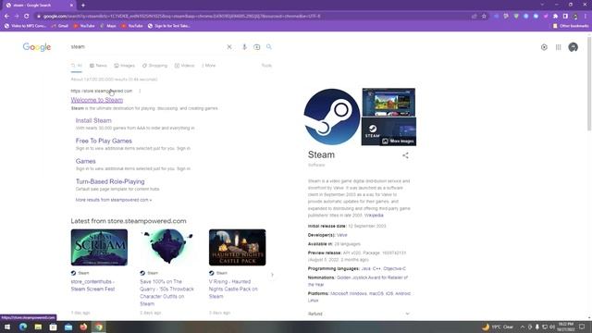
Task: Share the Steam knowledge panel
Action: pos(405,155)
